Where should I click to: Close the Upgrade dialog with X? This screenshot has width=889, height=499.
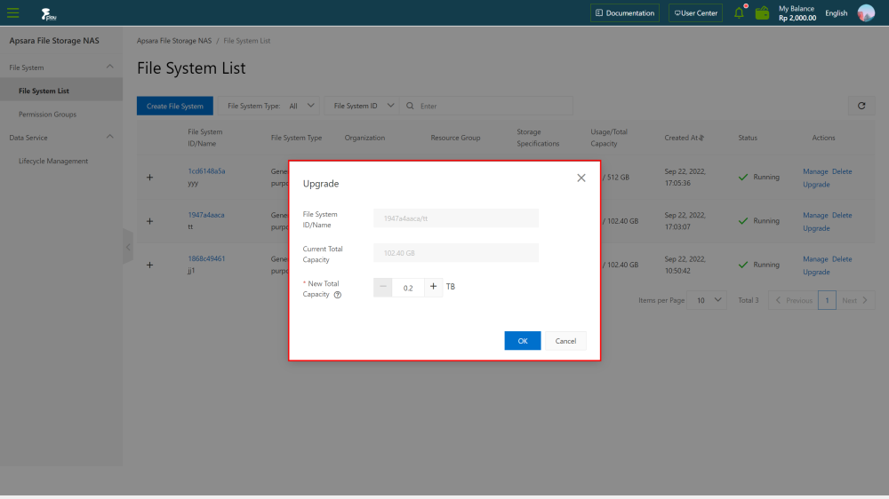581,178
